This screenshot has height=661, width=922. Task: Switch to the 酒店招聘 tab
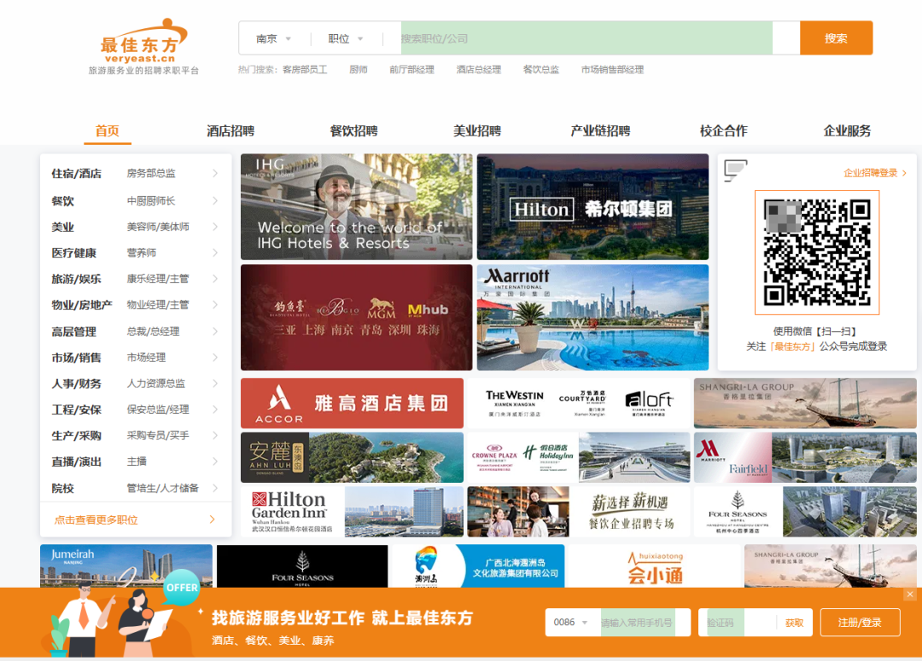click(x=230, y=130)
